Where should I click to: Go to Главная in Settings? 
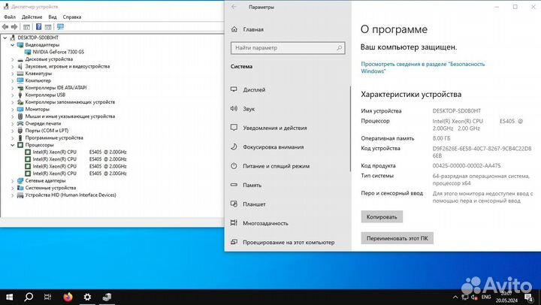[253, 29]
